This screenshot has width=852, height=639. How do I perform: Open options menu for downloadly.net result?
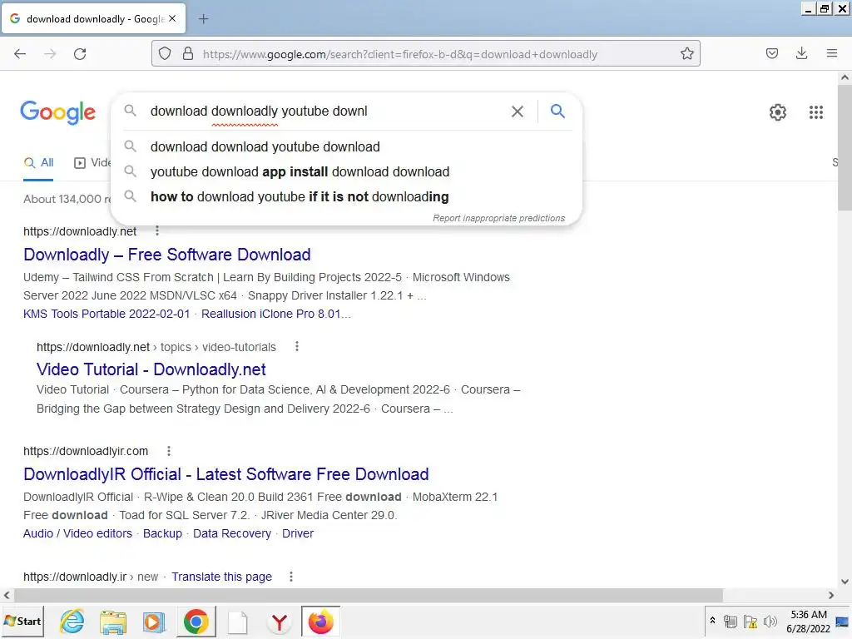pos(157,231)
